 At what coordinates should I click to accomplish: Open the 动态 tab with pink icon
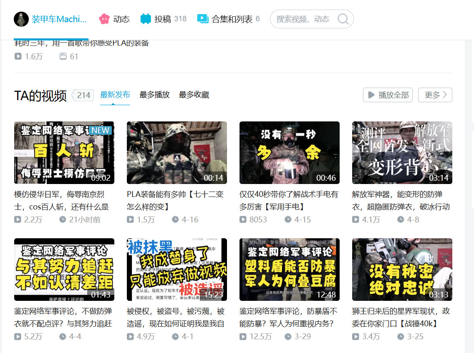point(114,19)
